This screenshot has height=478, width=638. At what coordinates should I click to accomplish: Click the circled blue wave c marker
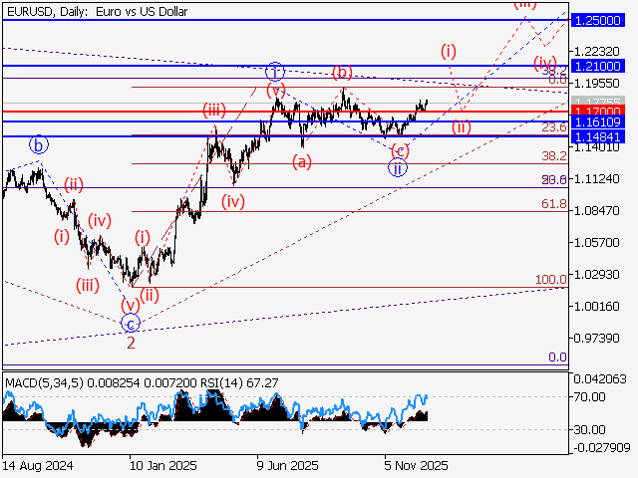(130, 323)
